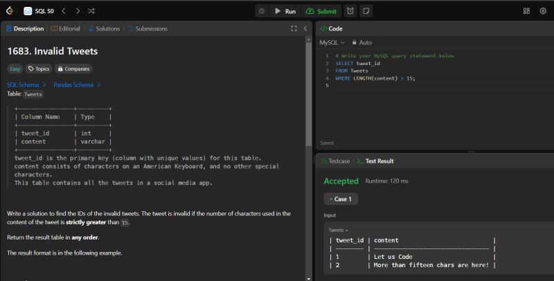Screen dimensions: 554x281
Task: Switch to the Editorial tab
Action: [65, 28]
